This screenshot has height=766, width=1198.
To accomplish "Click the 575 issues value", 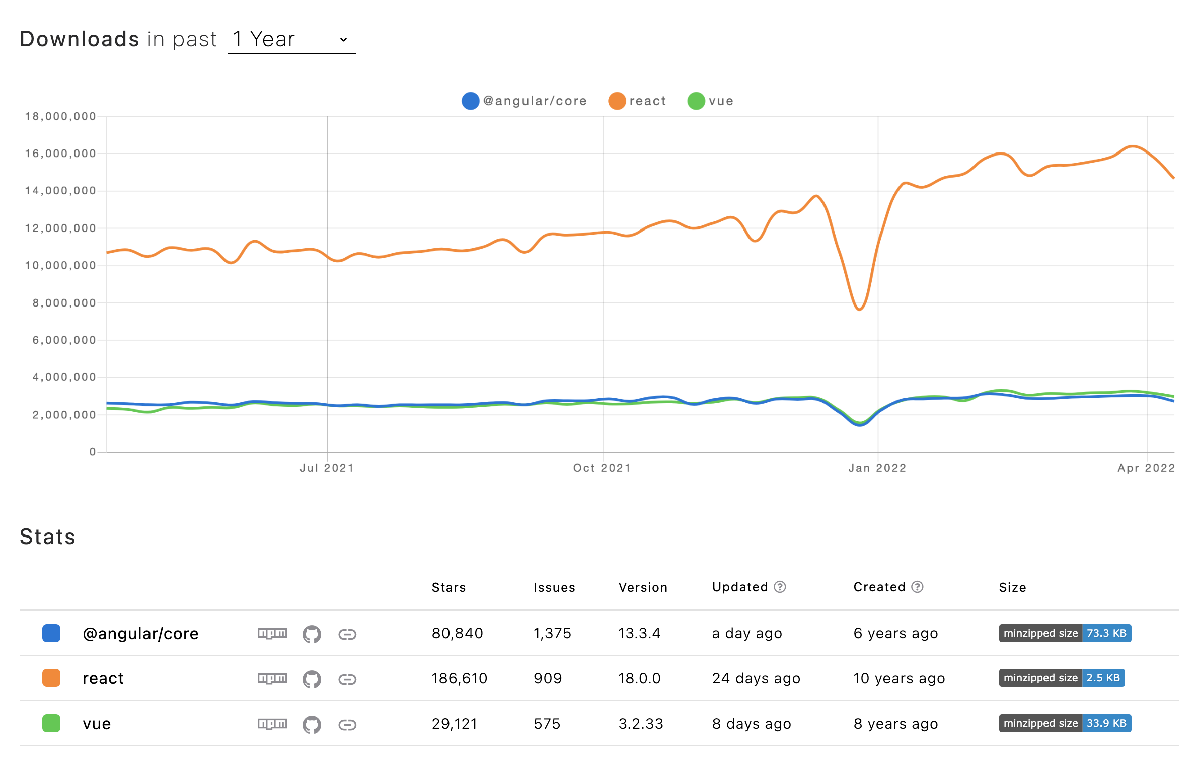I will coord(547,724).
